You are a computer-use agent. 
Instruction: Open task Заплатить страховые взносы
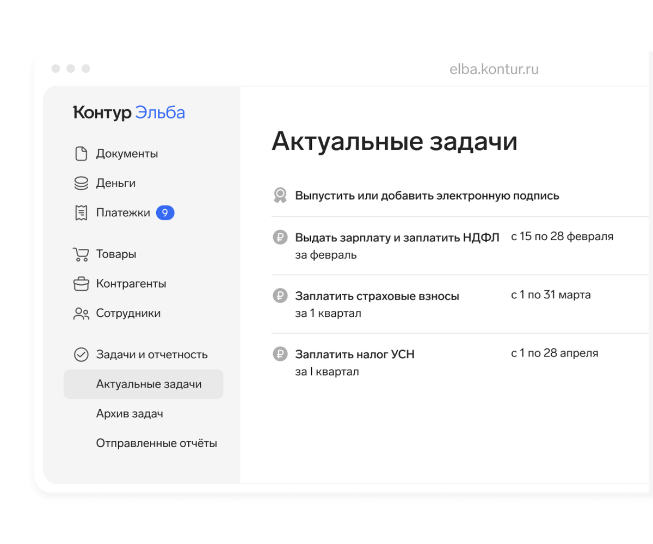(x=377, y=296)
